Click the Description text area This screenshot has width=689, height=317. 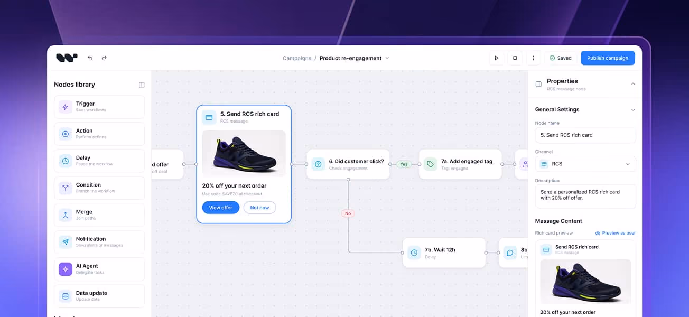click(x=585, y=196)
